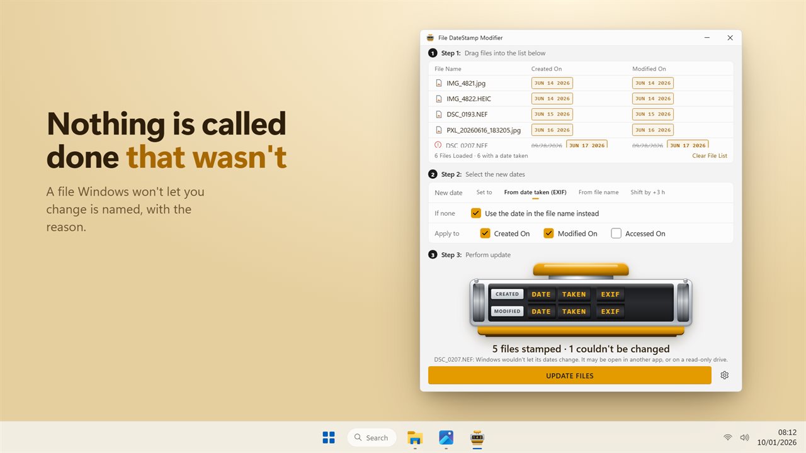Select the 'From date taken (EXIF)' tab

535,193
